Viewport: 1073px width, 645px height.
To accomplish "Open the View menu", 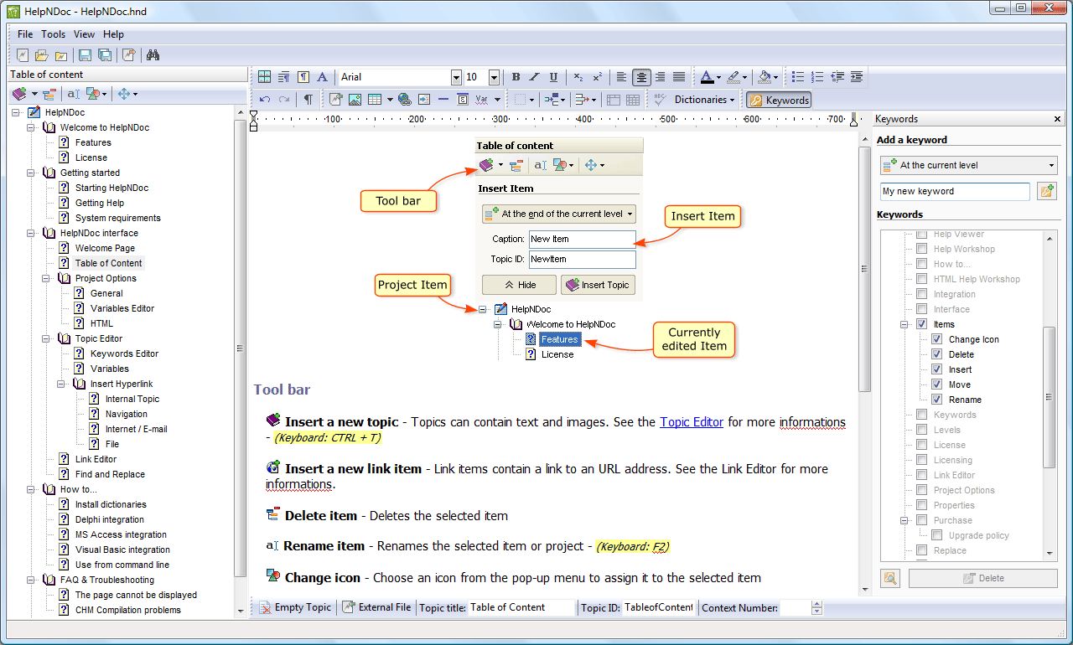I will click(84, 34).
